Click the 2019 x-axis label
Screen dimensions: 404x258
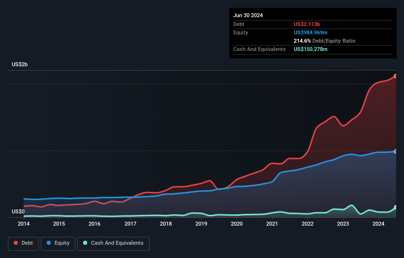coord(201,224)
